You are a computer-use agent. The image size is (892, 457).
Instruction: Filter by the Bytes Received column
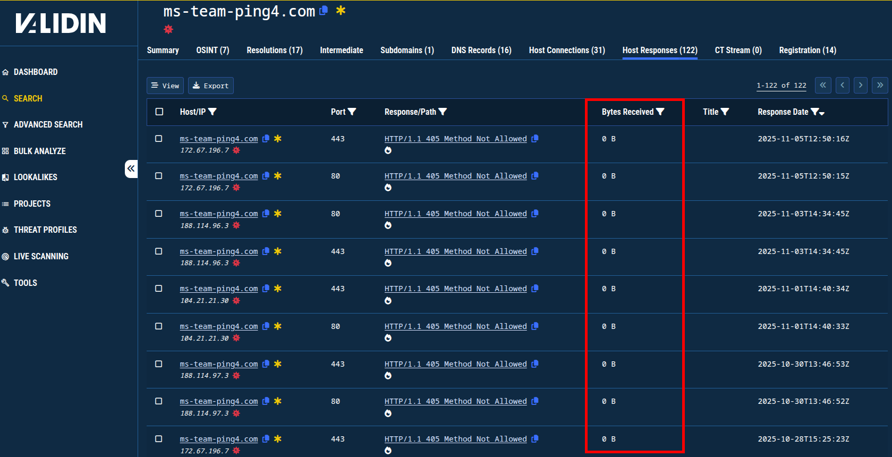point(660,112)
